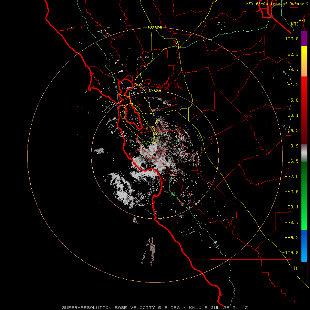Image resolution: width=310 pixels, height=310 pixels.
Task: Click the 100 NMI range ring label
Action: pos(155,27)
